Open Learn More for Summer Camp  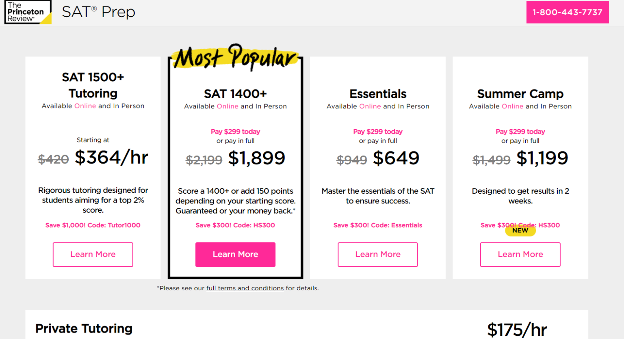coord(520,255)
